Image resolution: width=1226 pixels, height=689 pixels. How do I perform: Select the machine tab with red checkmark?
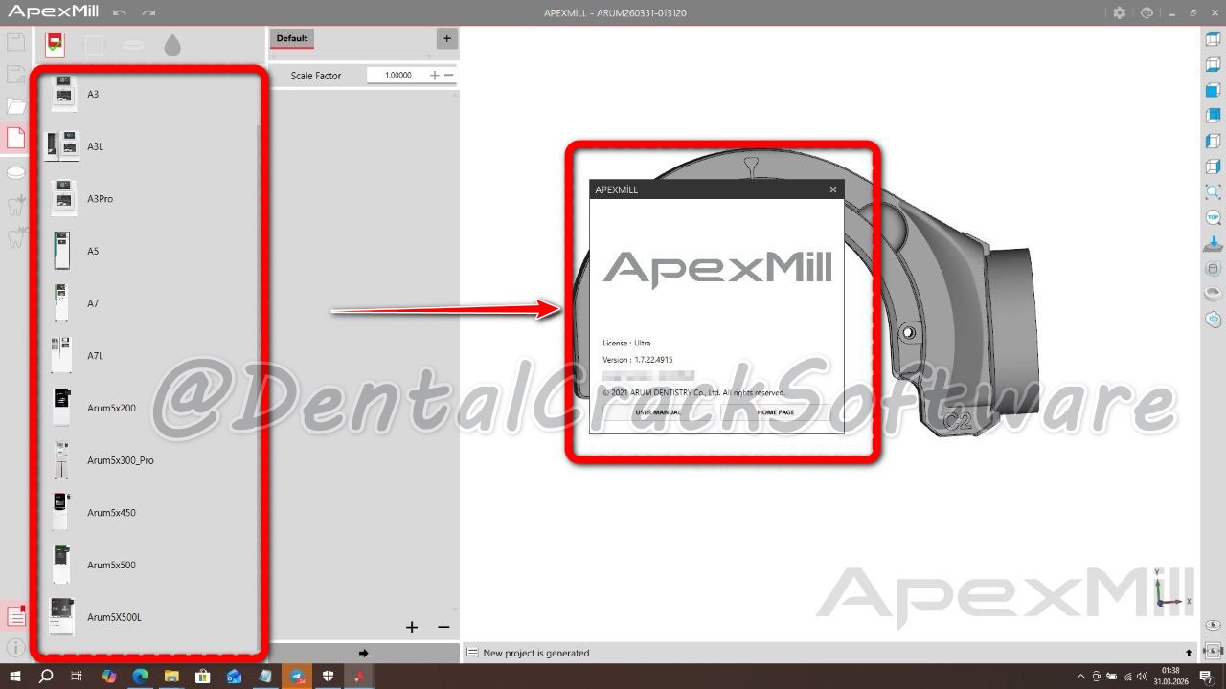56,44
